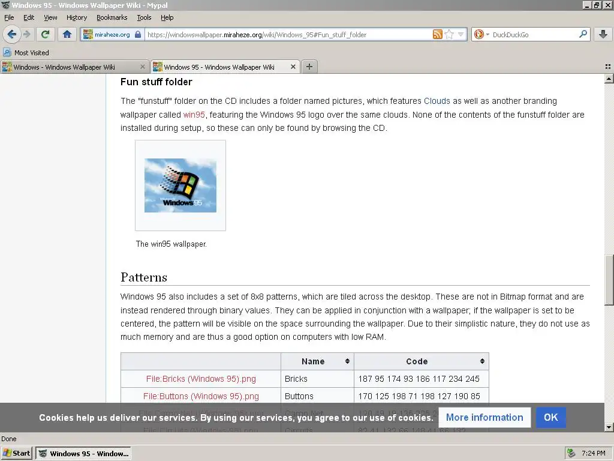Open the View menu
This screenshot has width=614, height=461.
(50, 17)
